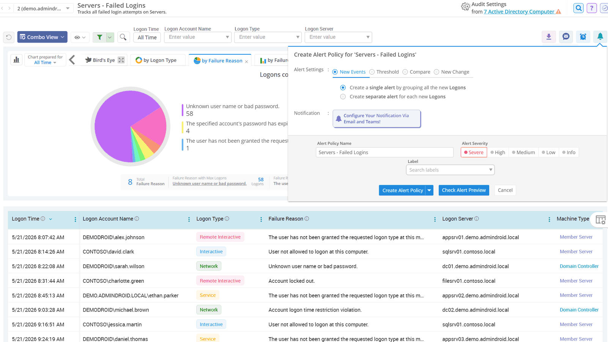608x342 pixels.
Task: Open the comment chat icon
Action: tap(566, 37)
